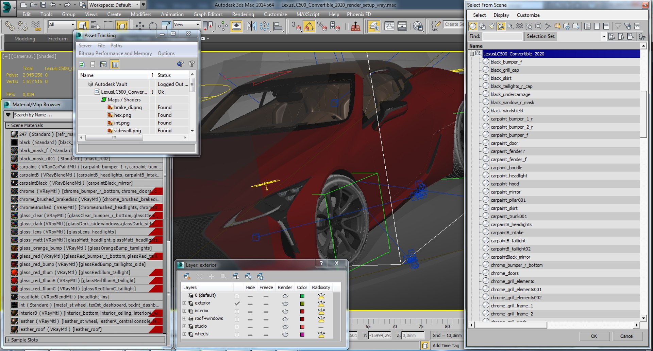Toggle render teapot for exterior layer

285,303
